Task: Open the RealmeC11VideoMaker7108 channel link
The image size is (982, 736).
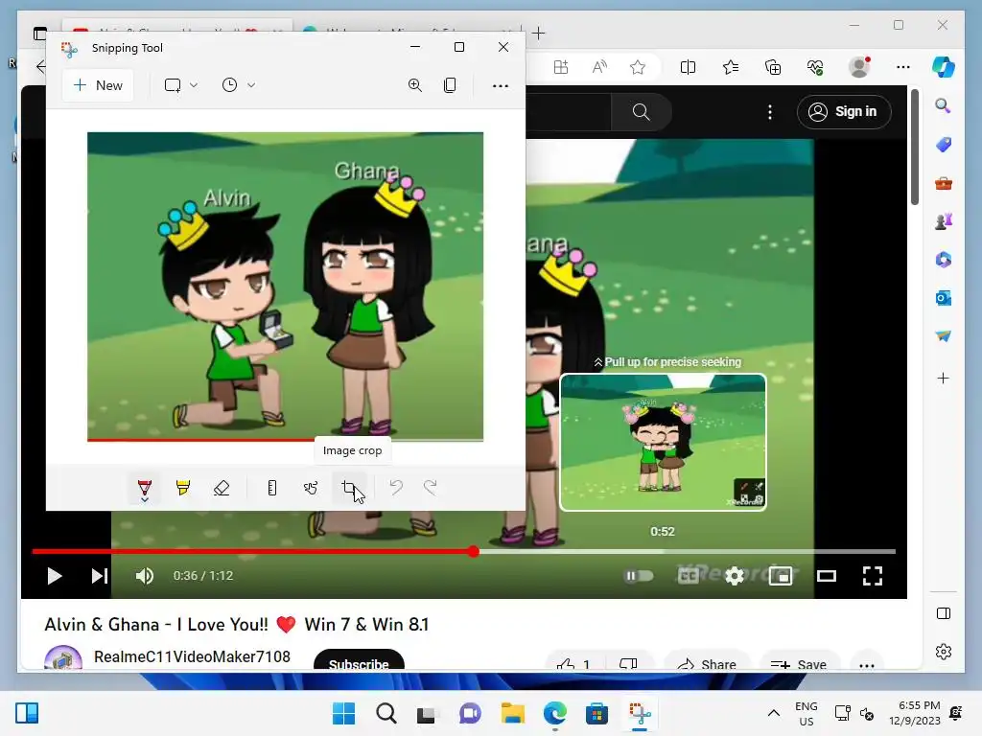Action: point(192,656)
